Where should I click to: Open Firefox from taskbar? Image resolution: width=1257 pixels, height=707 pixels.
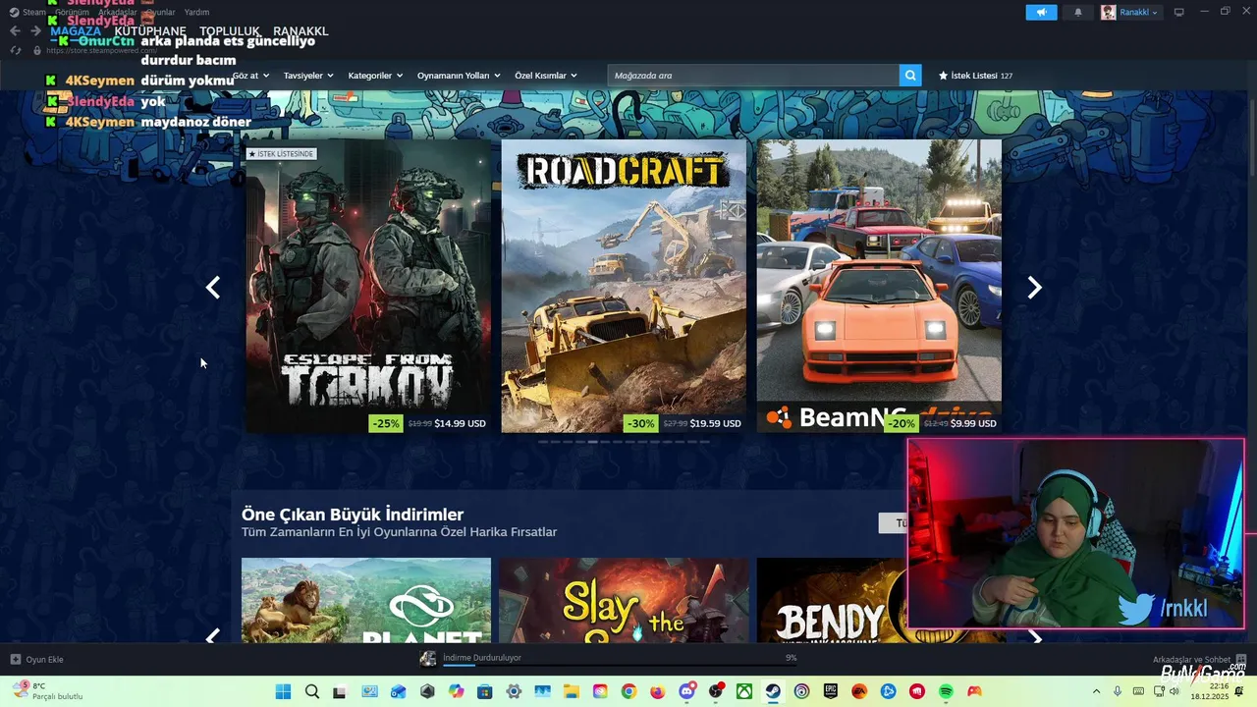point(657,691)
